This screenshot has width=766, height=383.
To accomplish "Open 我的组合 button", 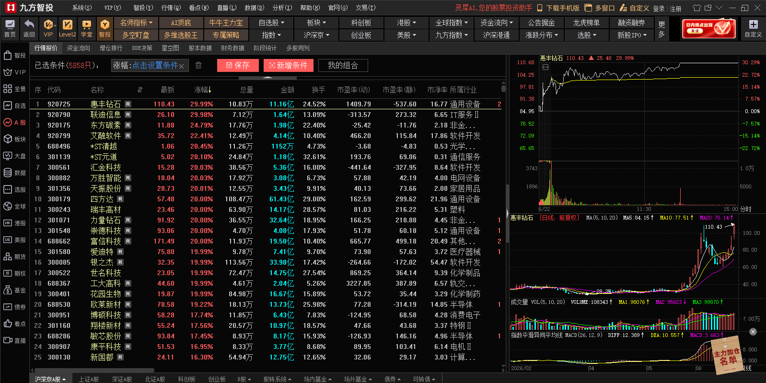I will pos(343,65).
